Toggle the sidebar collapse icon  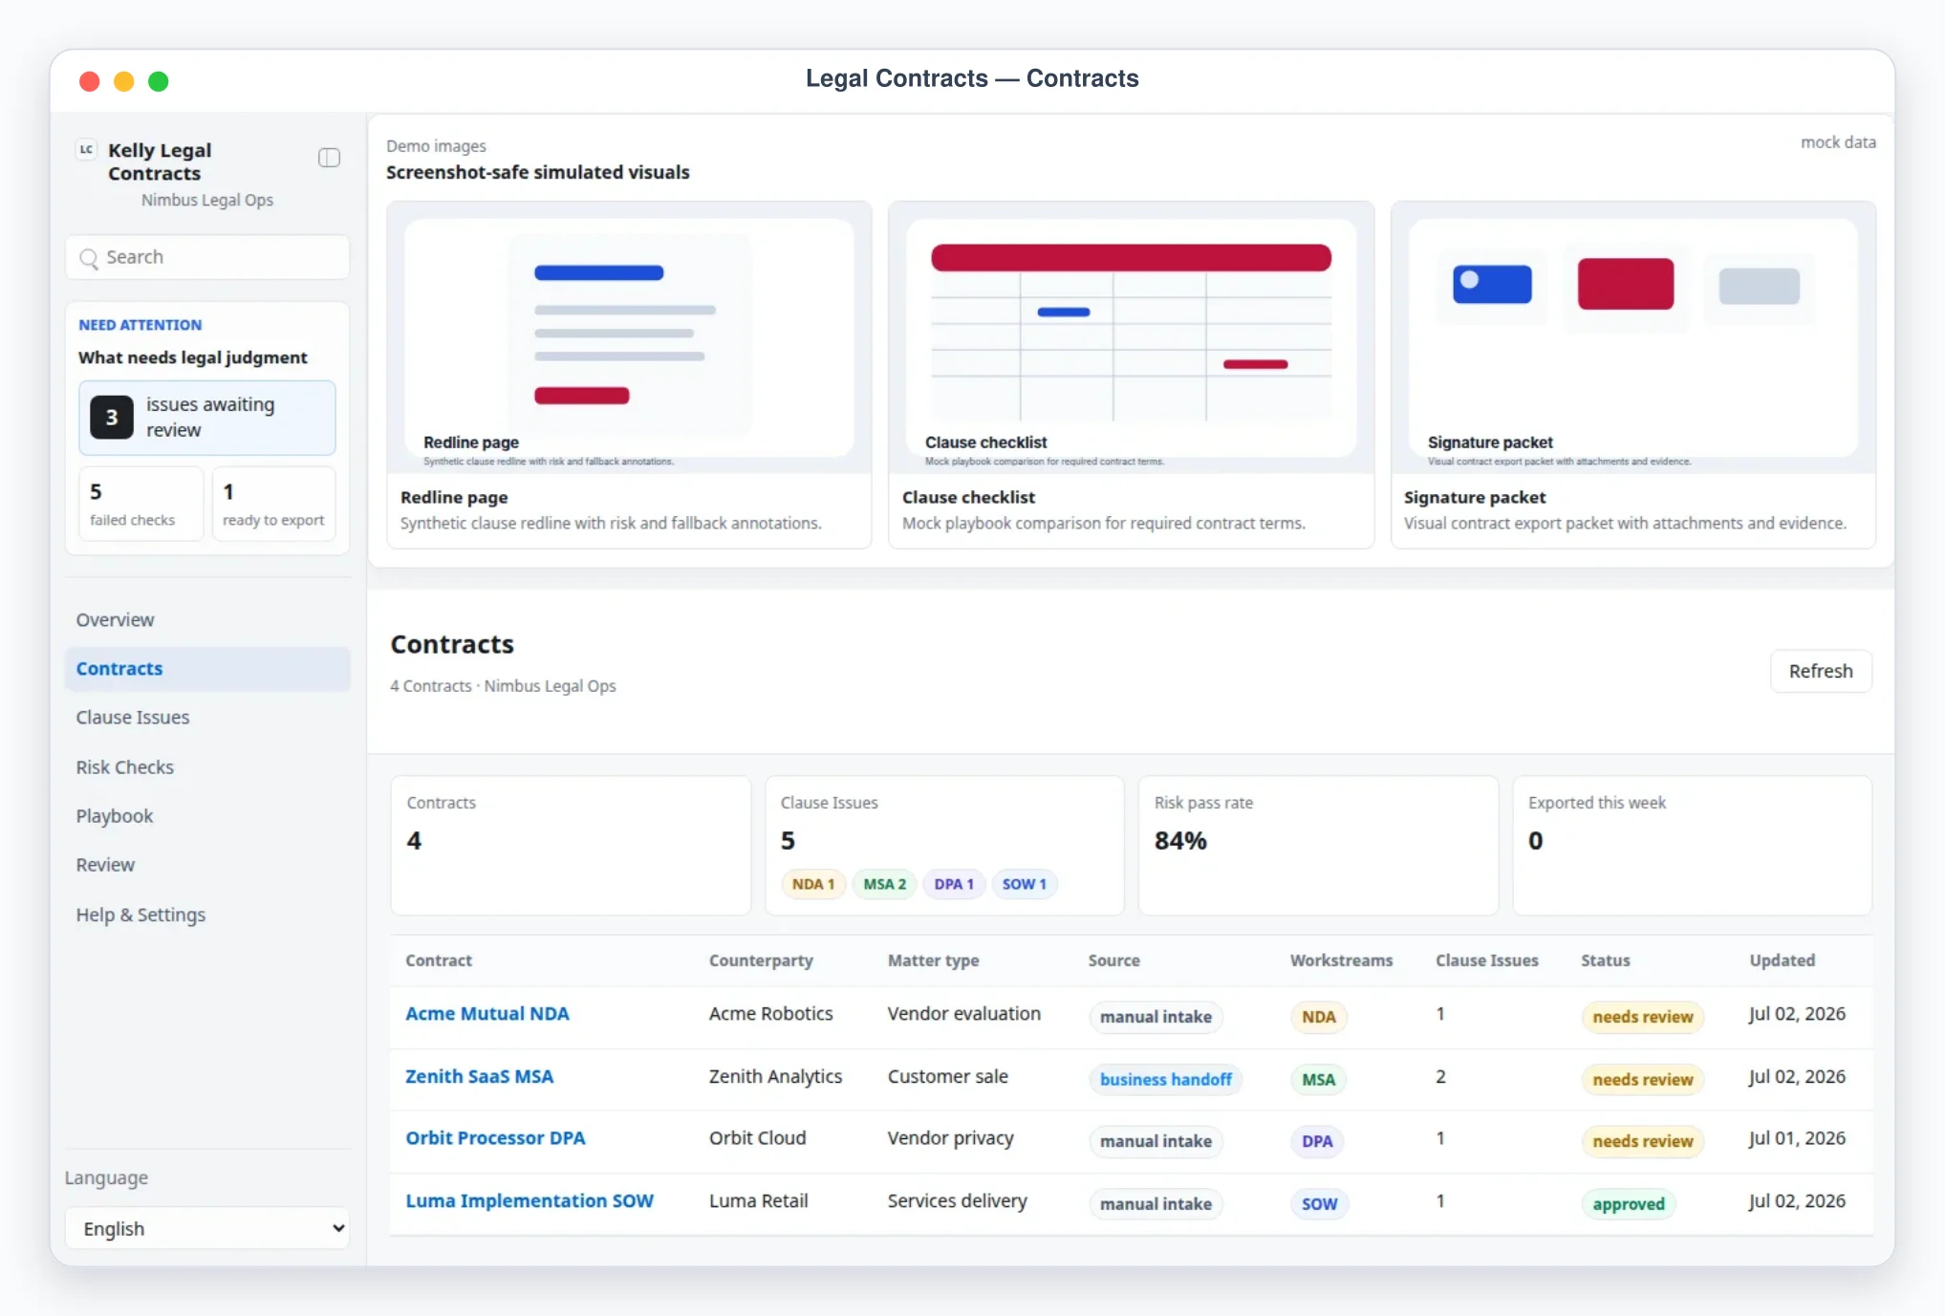pos(329,158)
